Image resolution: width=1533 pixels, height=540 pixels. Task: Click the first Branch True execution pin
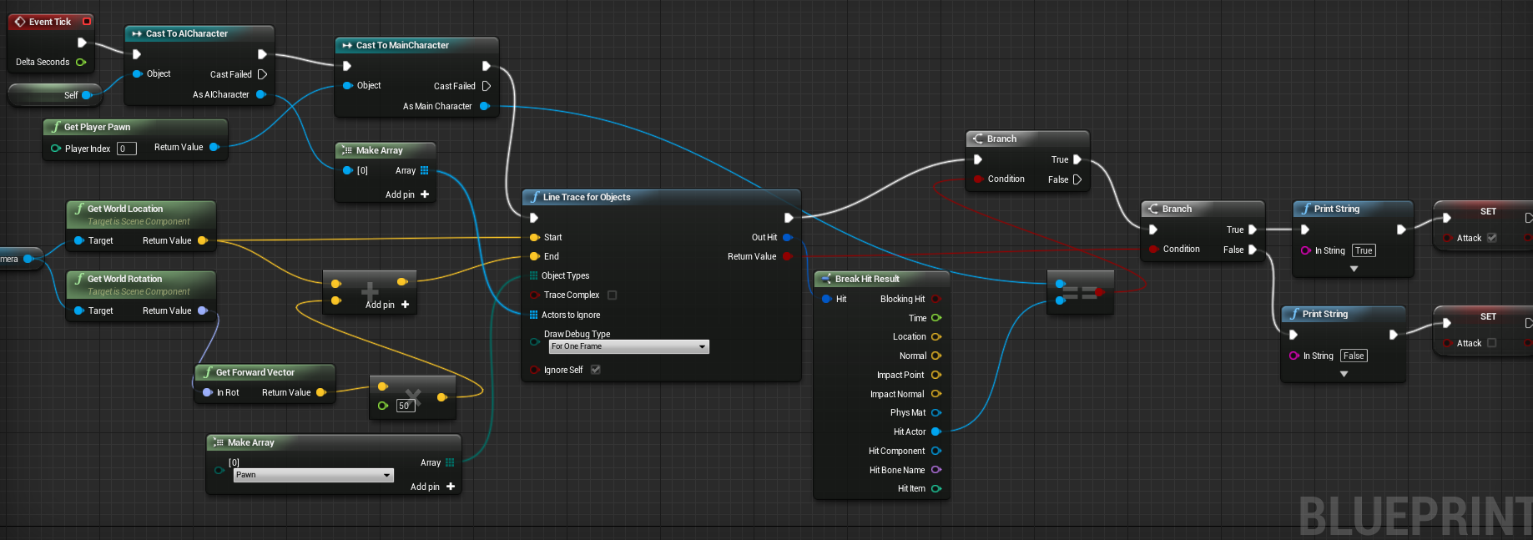click(x=1077, y=159)
